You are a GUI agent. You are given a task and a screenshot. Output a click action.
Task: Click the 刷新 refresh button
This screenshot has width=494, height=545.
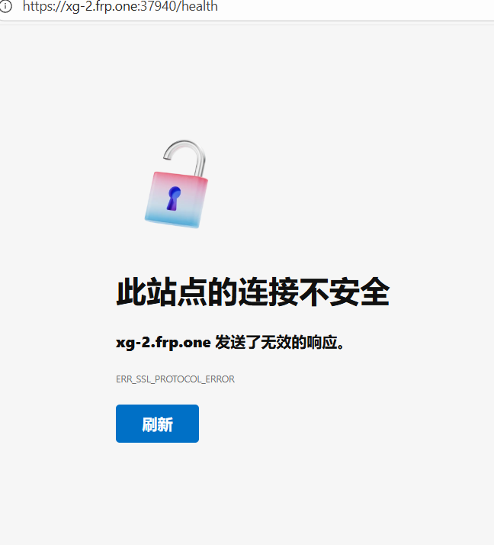(x=157, y=424)
